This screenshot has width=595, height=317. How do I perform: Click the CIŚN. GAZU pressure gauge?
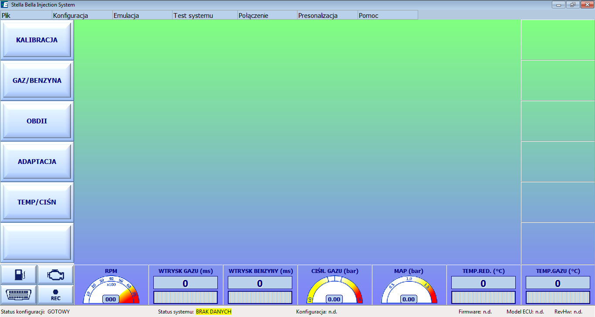tap(335, 289)
